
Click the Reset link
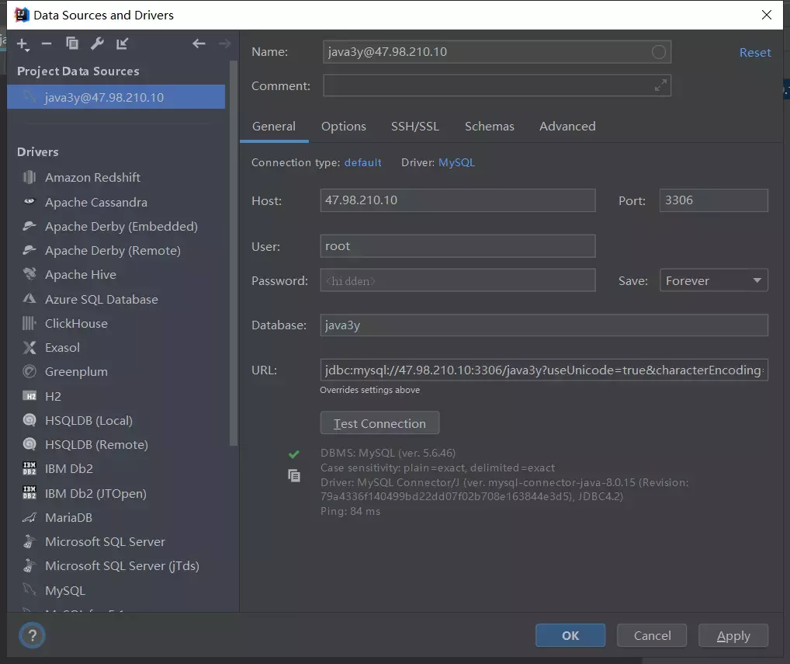click(754, 53)
